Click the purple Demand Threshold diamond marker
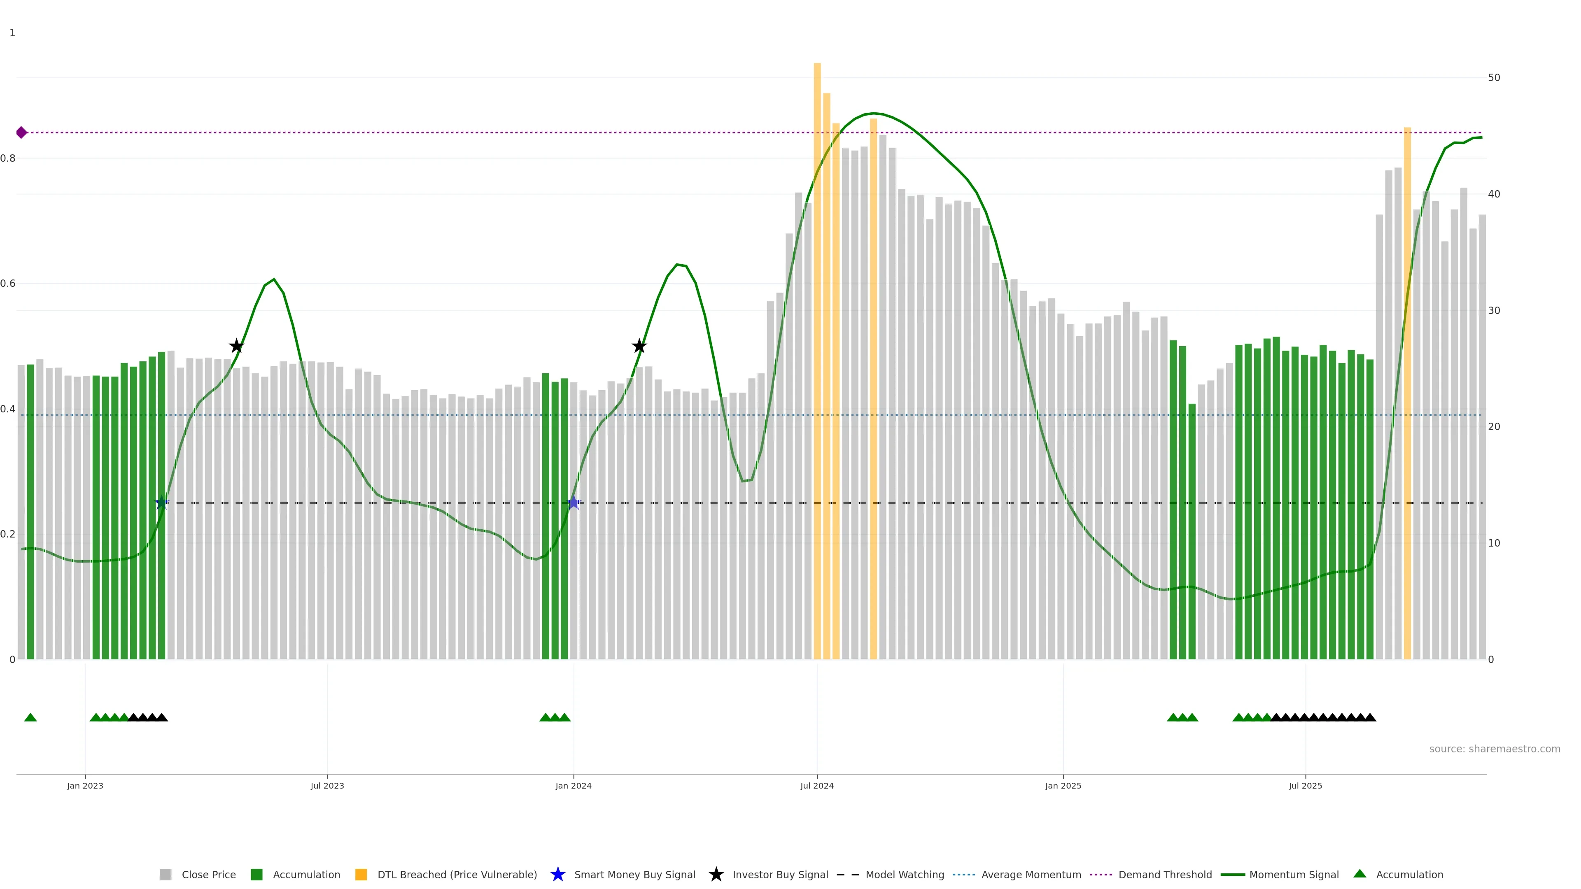The height and width of the screenshot is (889, 1581). click(x=21, y=133)
